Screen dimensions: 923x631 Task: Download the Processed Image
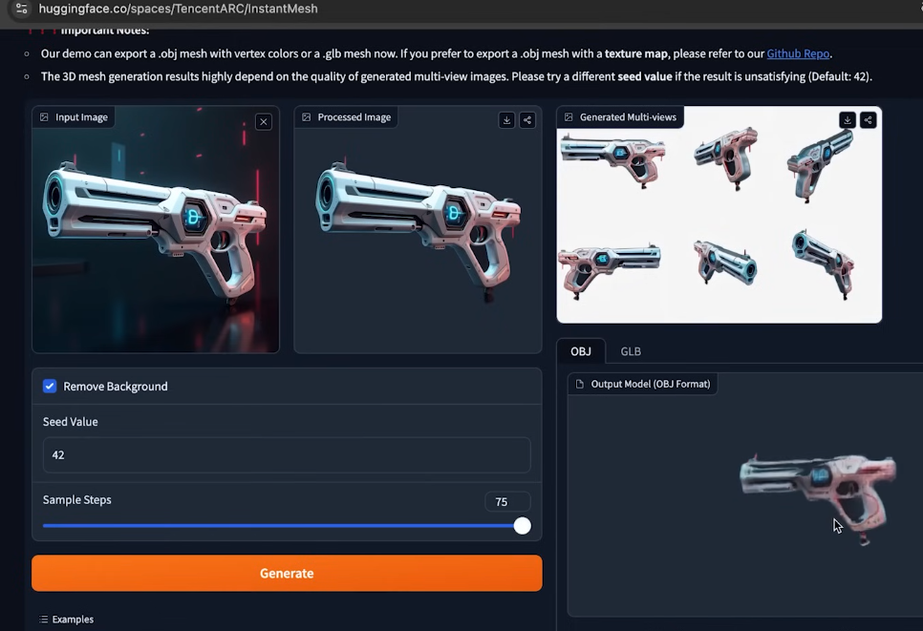coord(506,120)
